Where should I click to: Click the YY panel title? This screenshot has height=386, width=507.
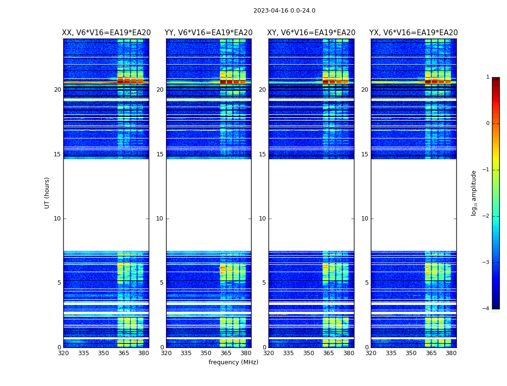tap(209, 33)
